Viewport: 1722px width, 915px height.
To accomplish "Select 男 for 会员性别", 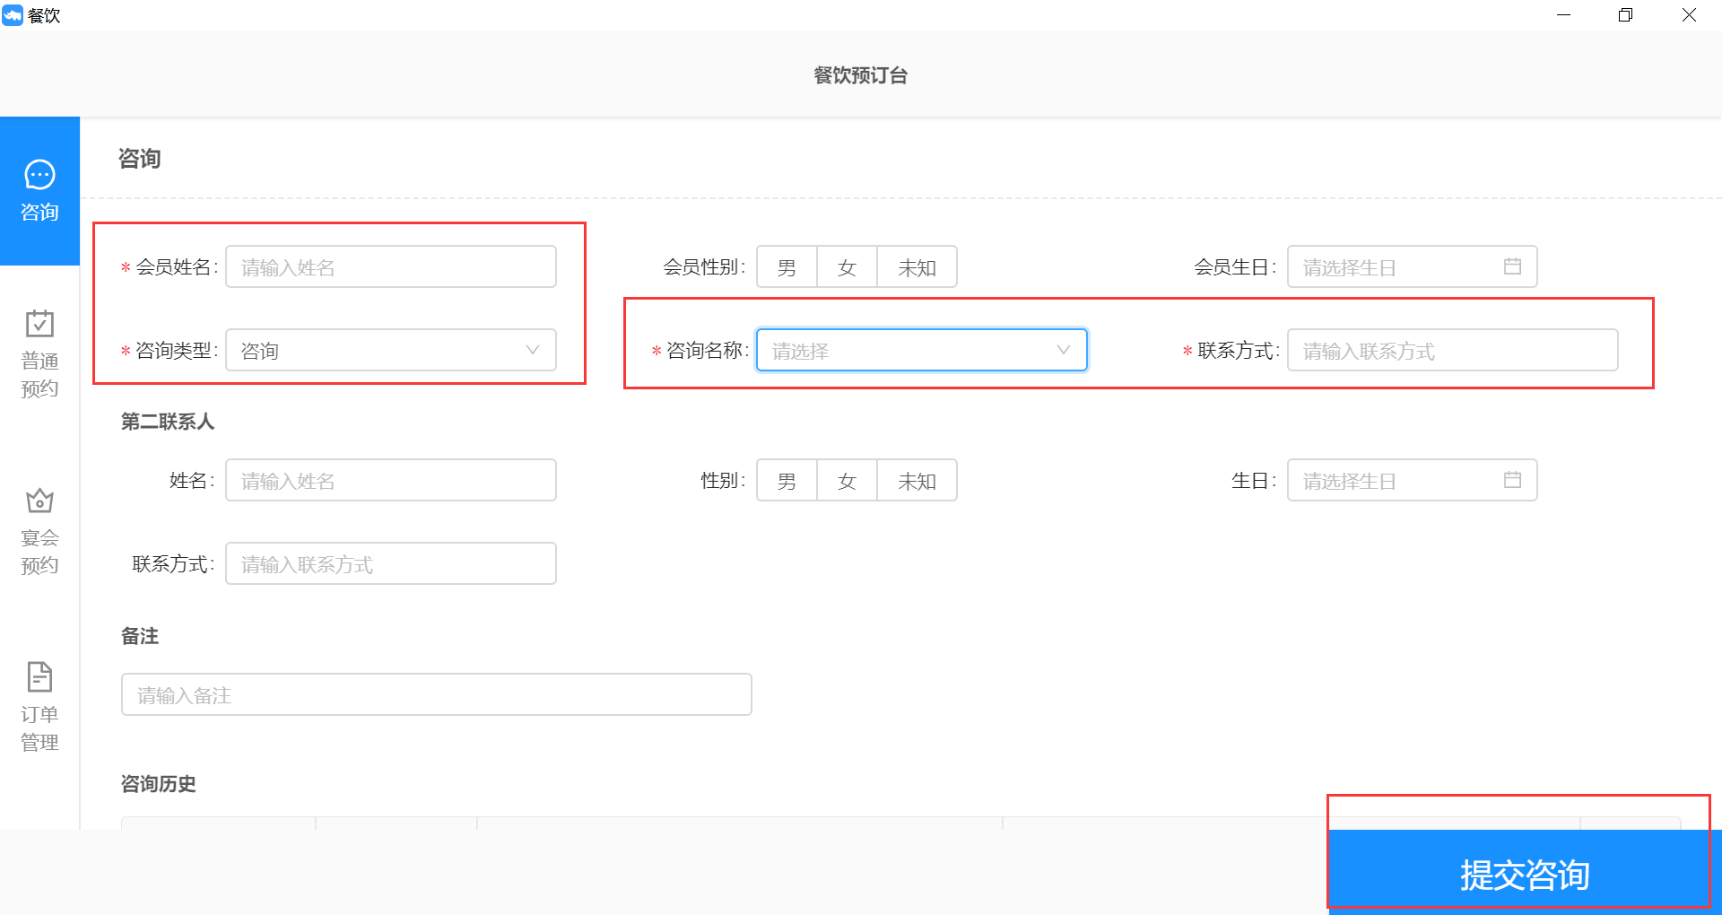I will click(787, 266).
